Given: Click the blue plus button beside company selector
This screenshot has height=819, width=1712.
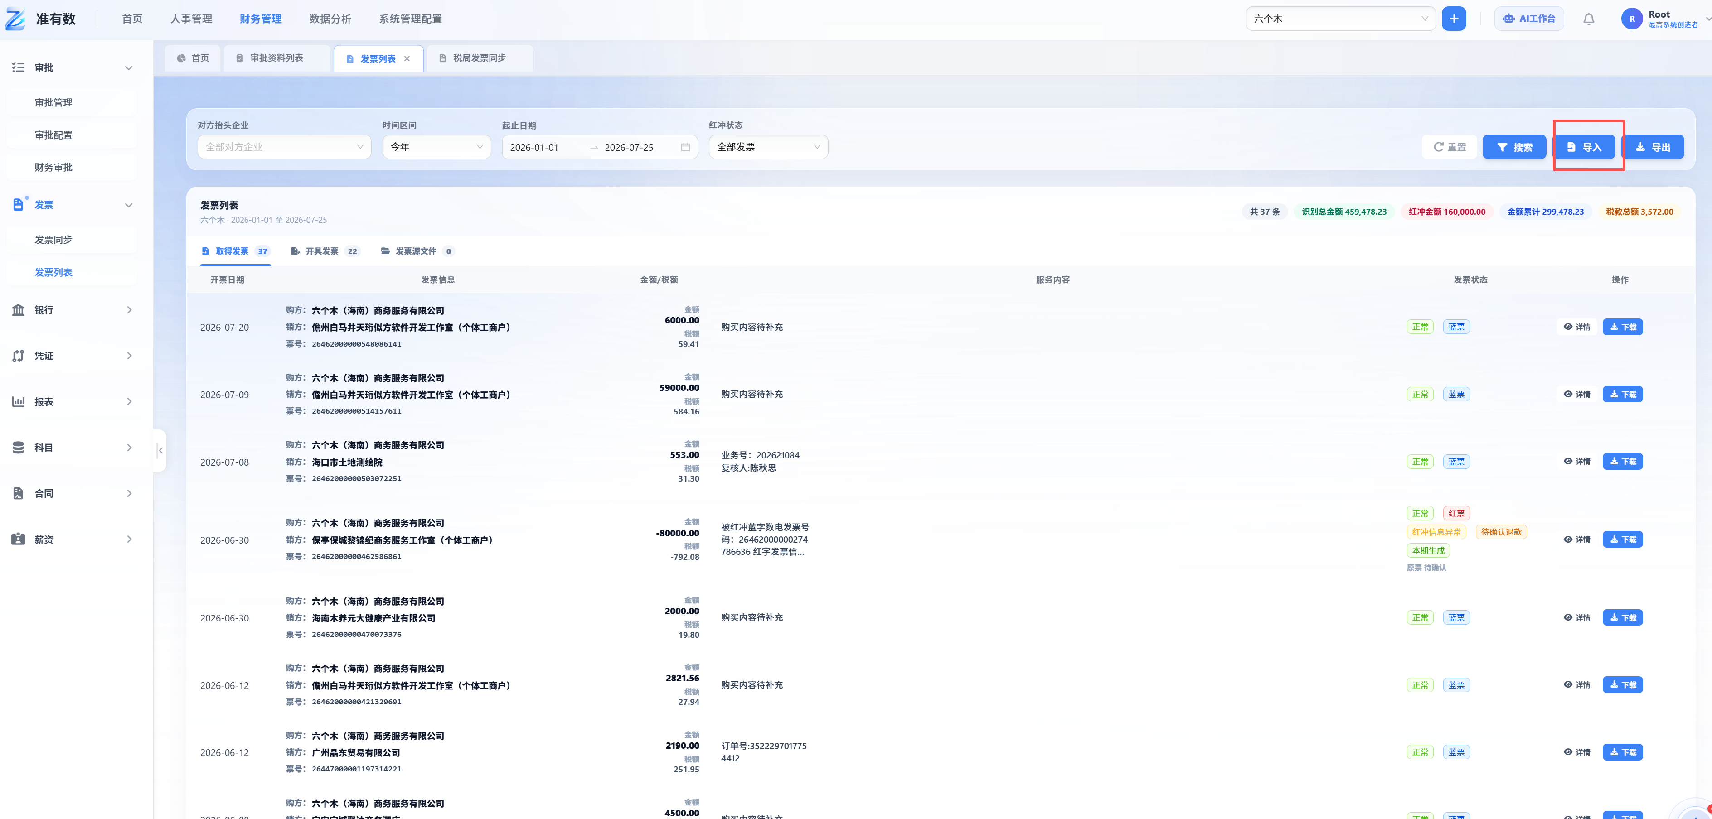Looking at the screenshot, I should [x=1454, y=19].
